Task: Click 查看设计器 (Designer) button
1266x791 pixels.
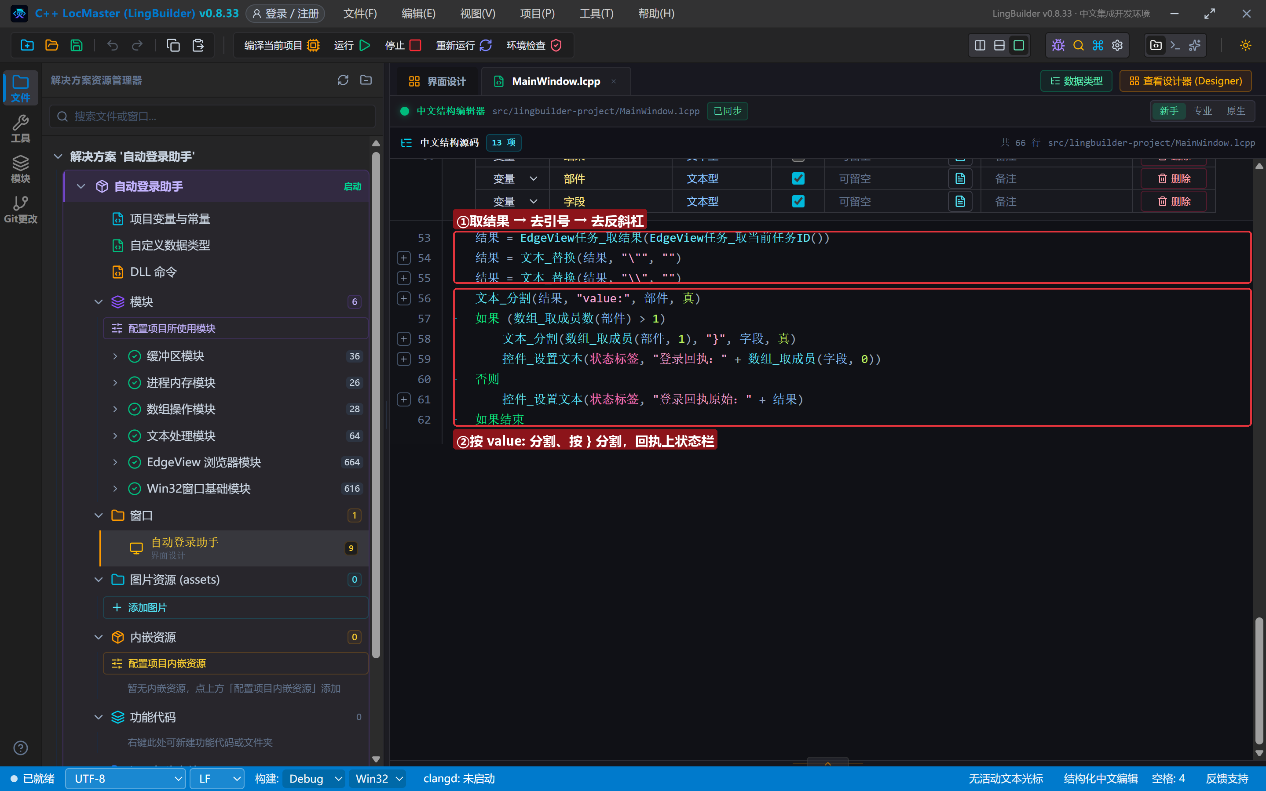Action: pyautogui.click(x=1186, y=81)
